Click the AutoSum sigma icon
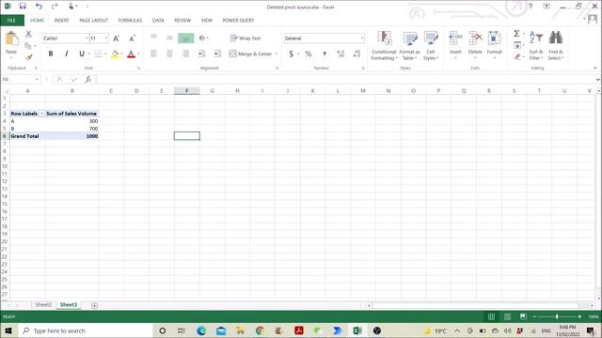This screenshot has width=602, height=338. click(516, 34)
